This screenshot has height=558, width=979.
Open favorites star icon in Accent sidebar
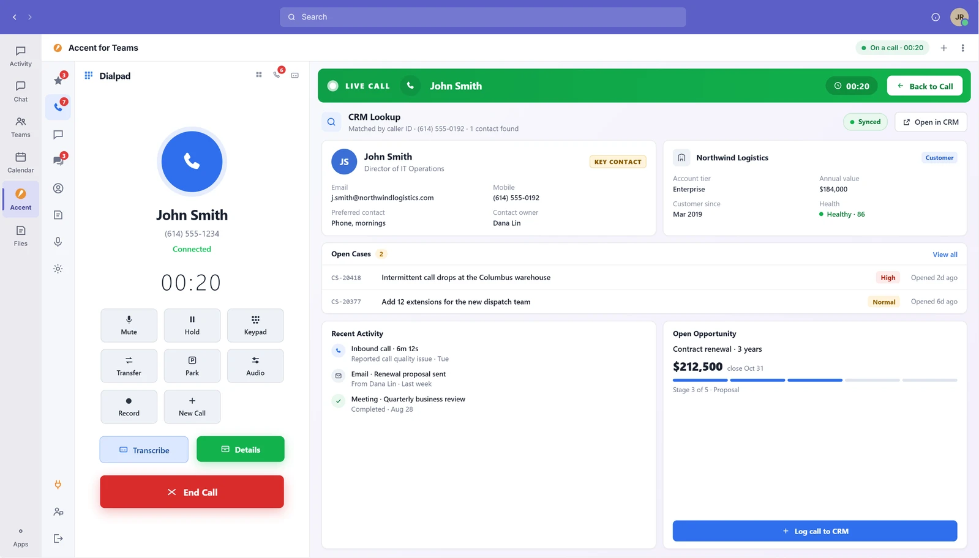click(58, 80)
